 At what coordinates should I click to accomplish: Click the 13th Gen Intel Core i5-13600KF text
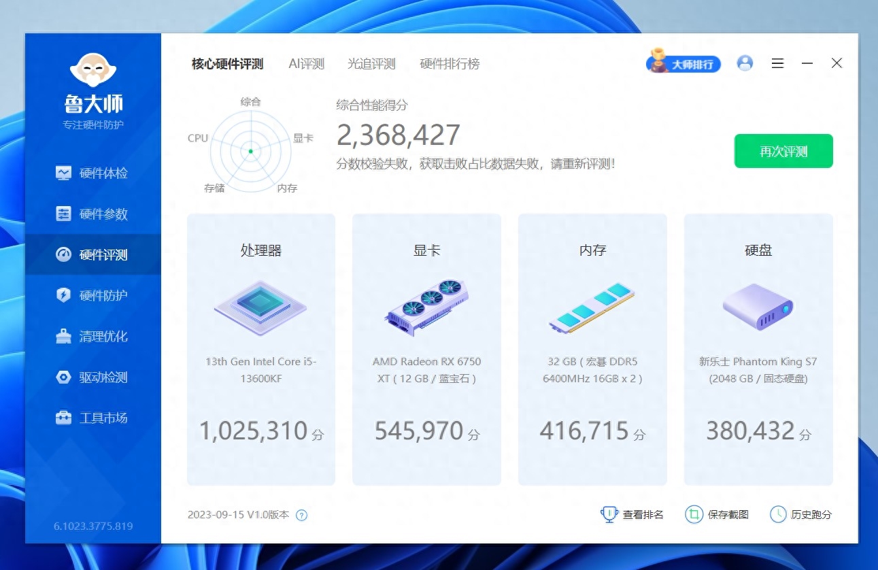point(261,370)
